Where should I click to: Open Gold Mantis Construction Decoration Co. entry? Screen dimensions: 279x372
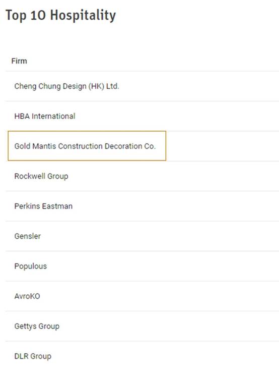85,146
